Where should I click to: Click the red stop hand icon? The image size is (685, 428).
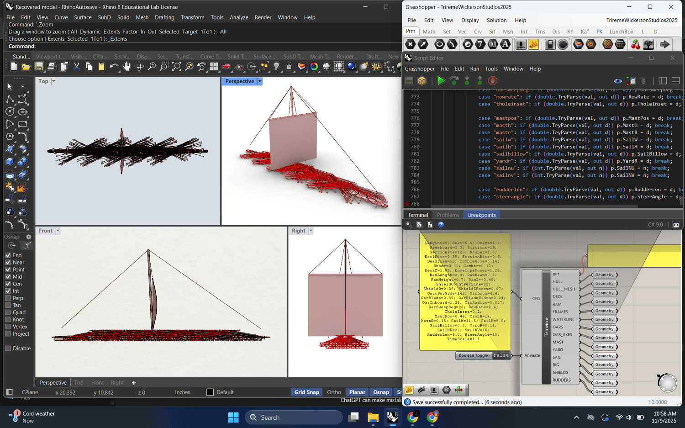coord(492,81)
